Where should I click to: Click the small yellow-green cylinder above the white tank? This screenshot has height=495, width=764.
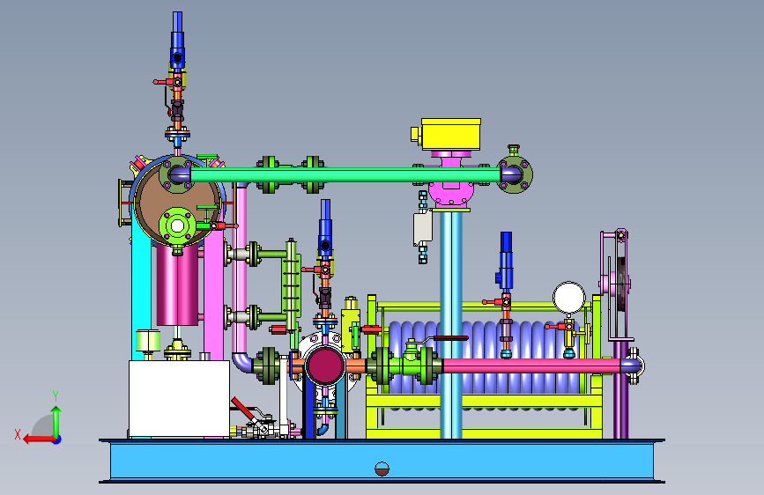[x=148, y=341]
